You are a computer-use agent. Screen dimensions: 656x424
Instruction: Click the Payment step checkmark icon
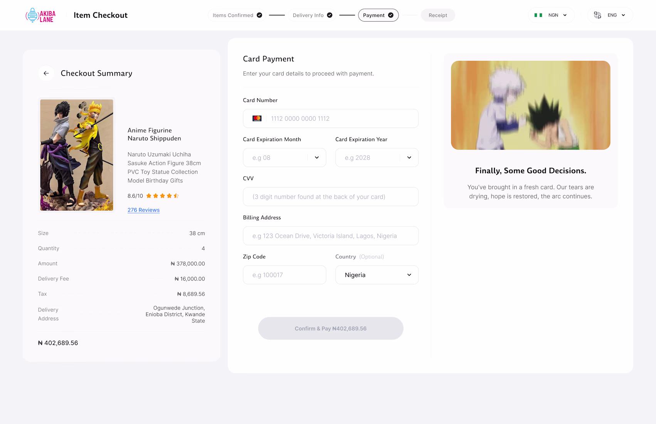click(391, 15)
